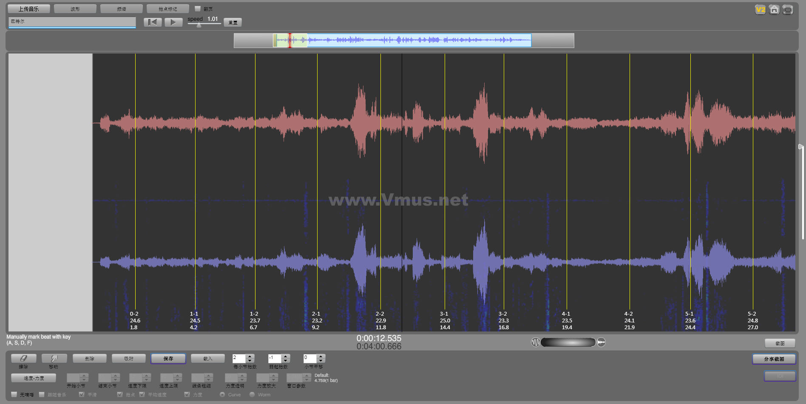
Task: Toggle the 跟随音乐 checkbox
Action: 42,395
